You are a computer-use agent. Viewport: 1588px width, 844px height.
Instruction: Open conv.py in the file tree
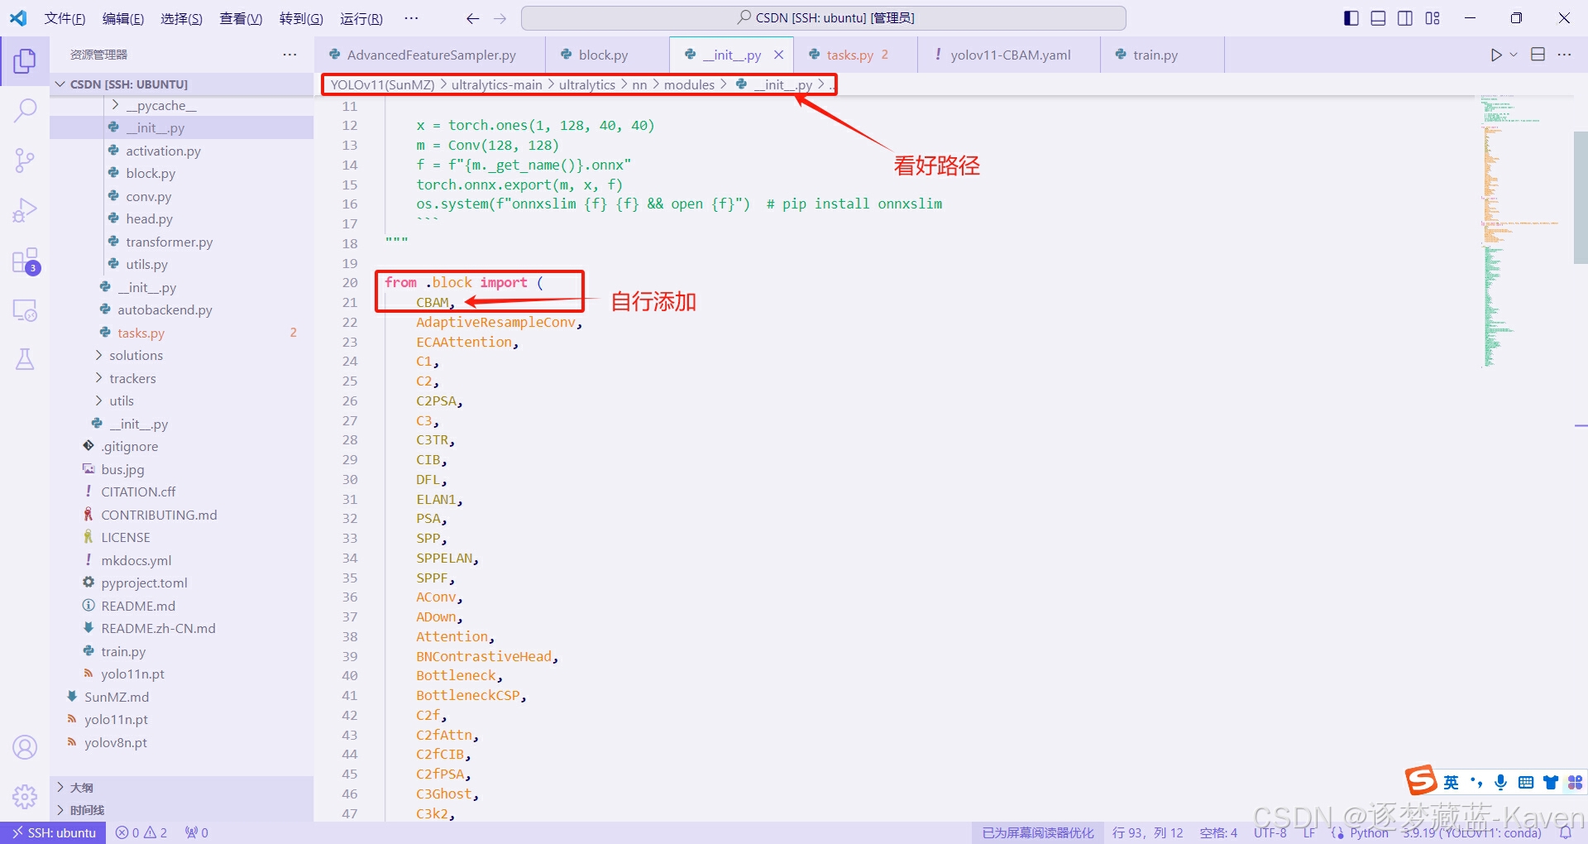pyautogui.click(x=182, y=196)
